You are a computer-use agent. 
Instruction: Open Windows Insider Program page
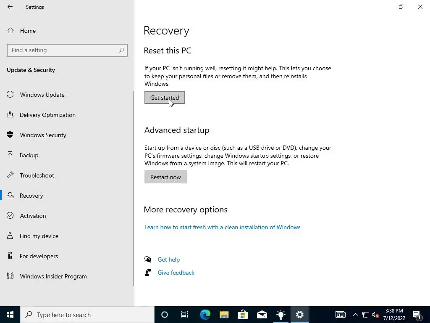click(x=53, y=276)
